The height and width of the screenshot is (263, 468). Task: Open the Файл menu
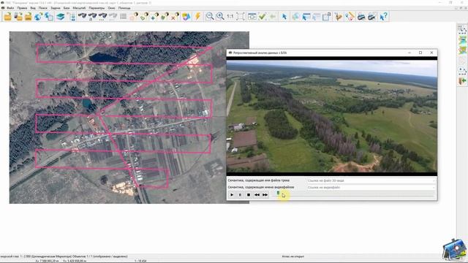pos(10,8)
